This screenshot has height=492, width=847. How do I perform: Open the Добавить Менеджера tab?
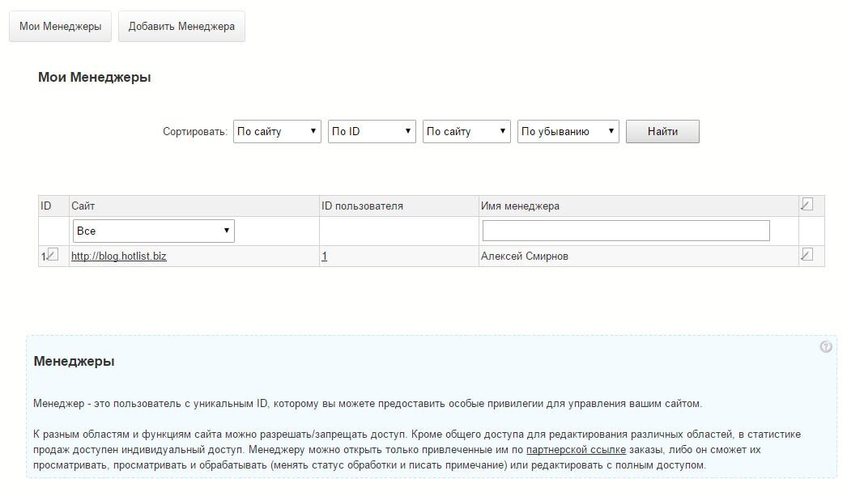pyautogui.click(x=181, y=26)
